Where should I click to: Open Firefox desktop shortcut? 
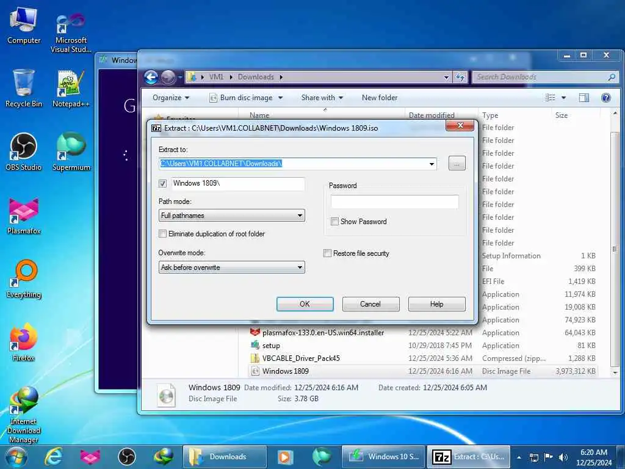tap(24, 342)
